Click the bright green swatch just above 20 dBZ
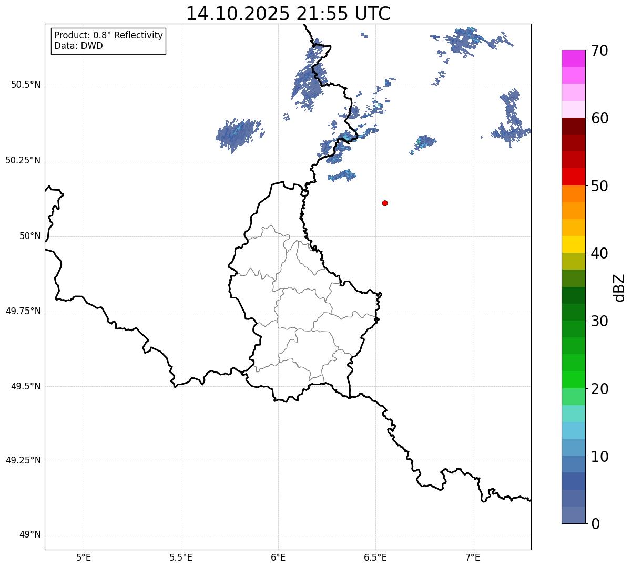 tap(573, 379)
